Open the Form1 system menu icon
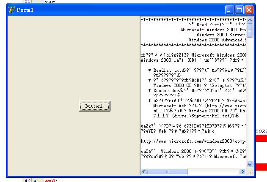The height and width of the screenshot is (182, 267). tap(12, 10)
